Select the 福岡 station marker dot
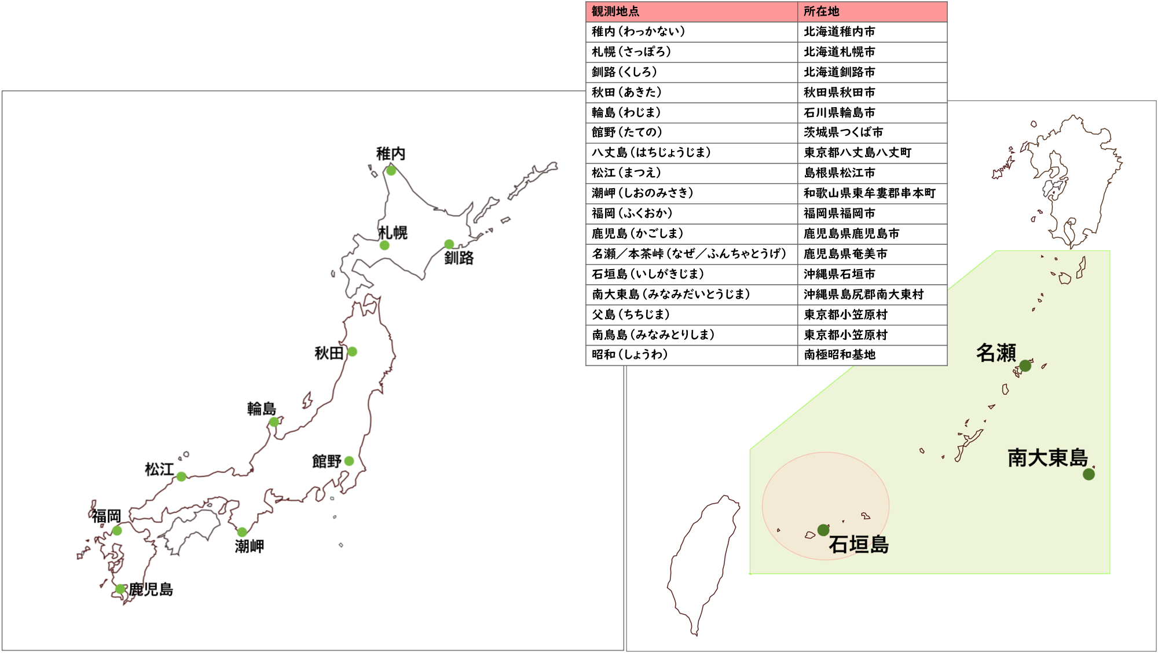This screenshot has height=653, width=1158. coord(117,530)
